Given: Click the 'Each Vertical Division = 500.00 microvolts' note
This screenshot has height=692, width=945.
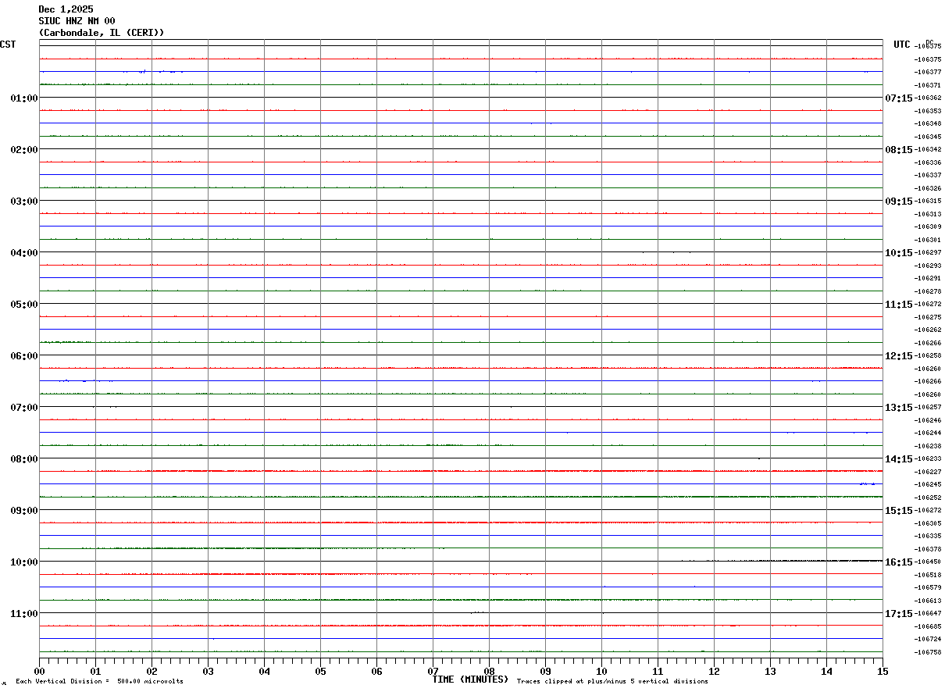Looking at the screenshot, I should pyautogui.click(x=99, y=682).
